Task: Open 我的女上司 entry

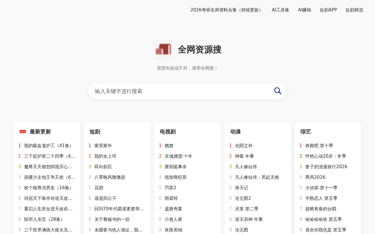Action: 105,156
